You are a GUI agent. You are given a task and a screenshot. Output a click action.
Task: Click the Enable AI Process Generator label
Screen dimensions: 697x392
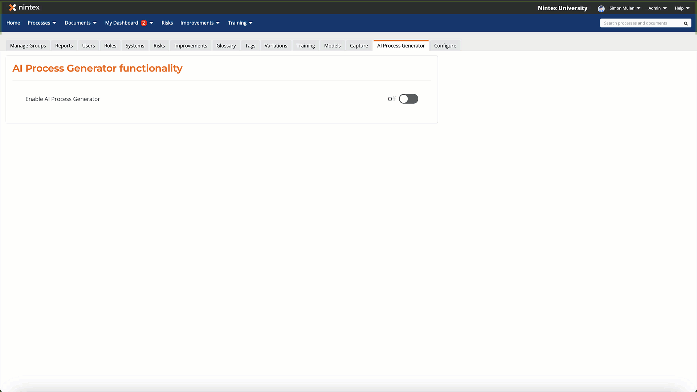coord(62,99)
